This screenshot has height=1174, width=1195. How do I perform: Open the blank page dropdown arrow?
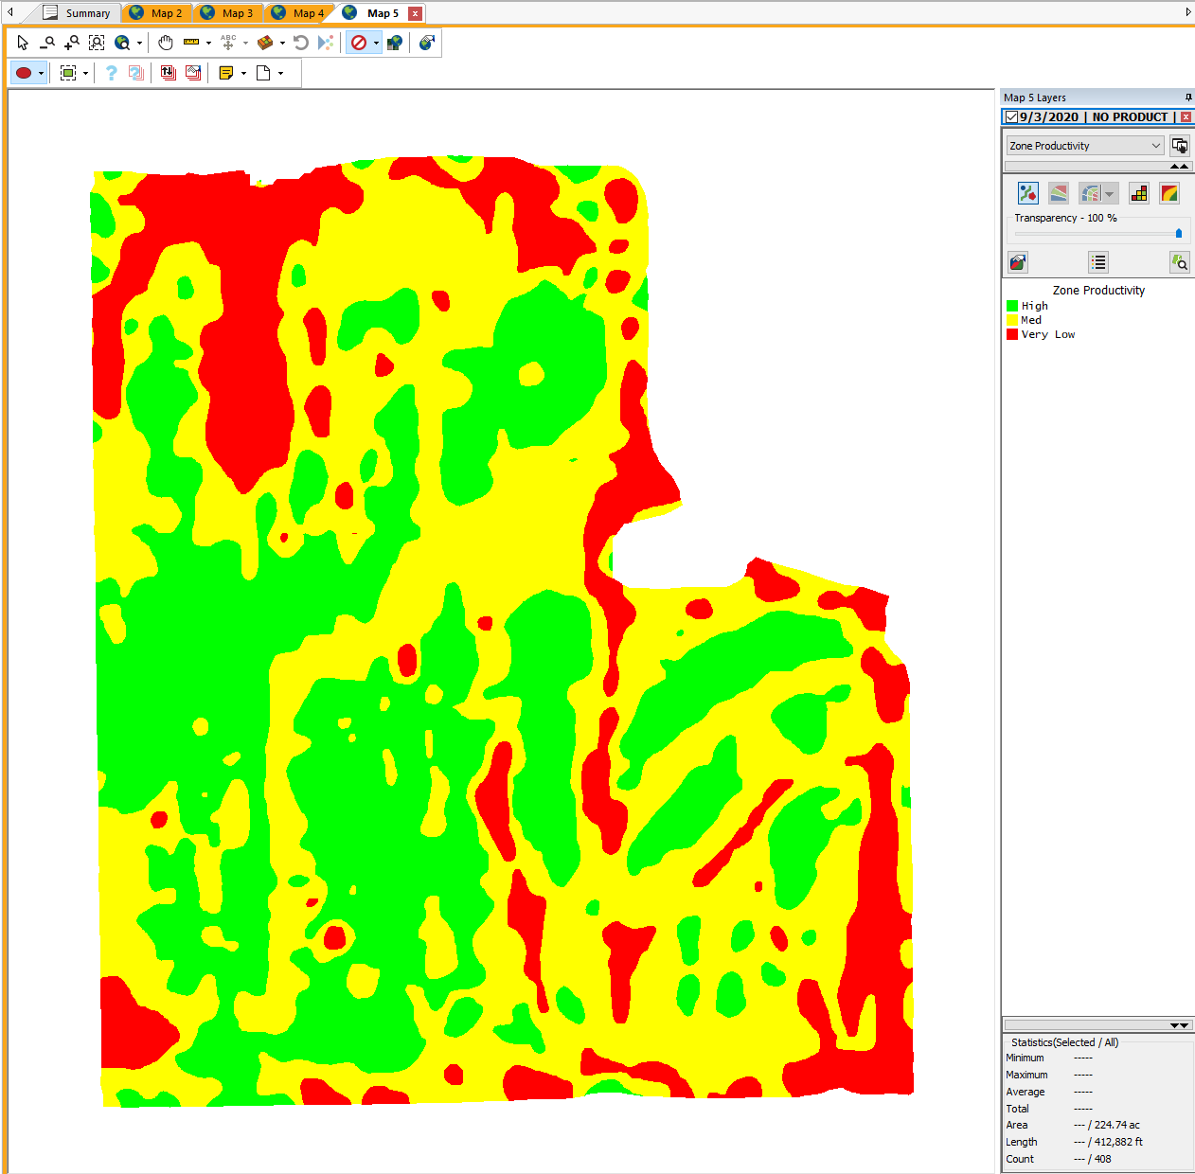pyautogui.click(x=280, y=73)
